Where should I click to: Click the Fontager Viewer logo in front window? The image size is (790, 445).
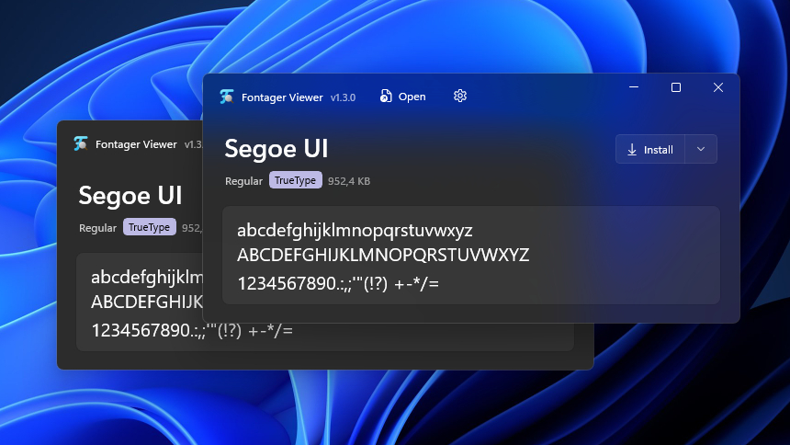point(227,97)
